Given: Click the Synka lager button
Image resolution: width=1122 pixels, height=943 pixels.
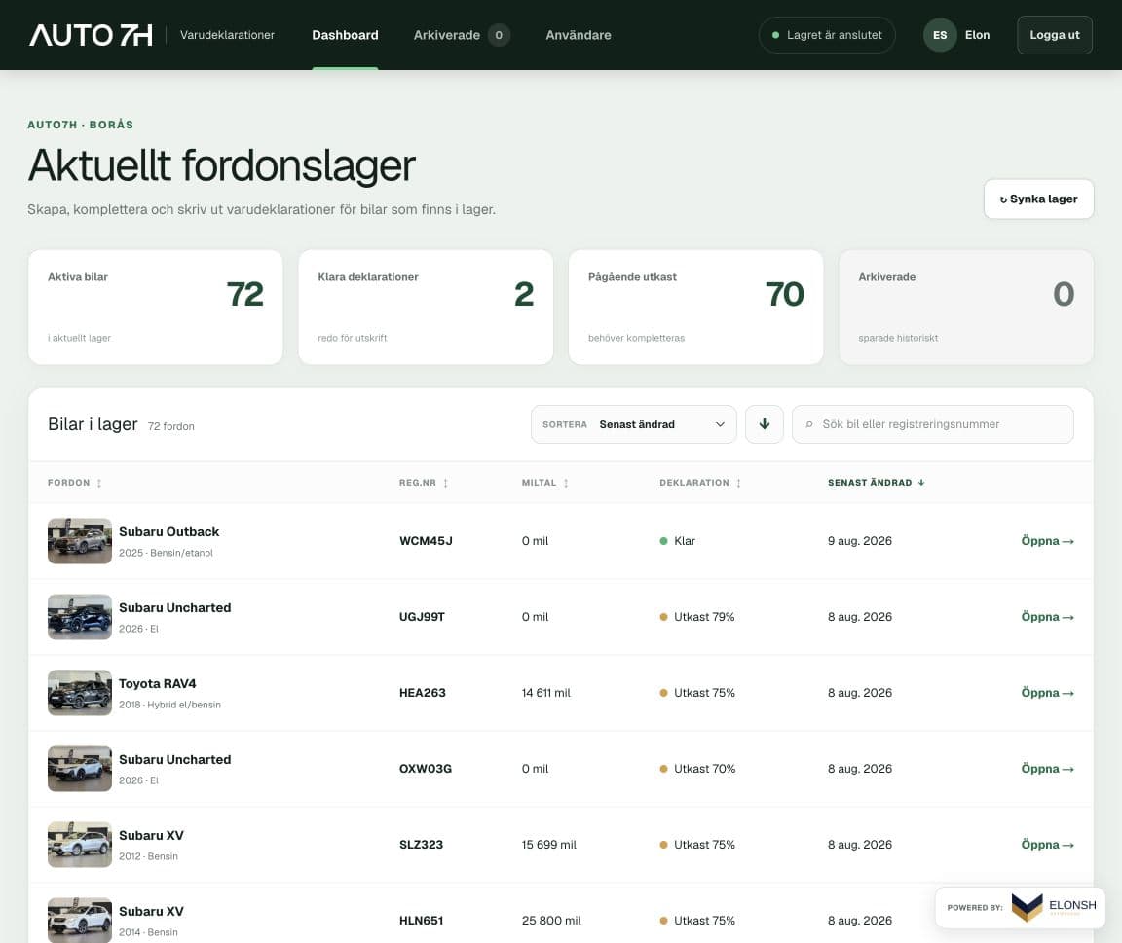Looking at the screenshot, I should coord(1038,199).
